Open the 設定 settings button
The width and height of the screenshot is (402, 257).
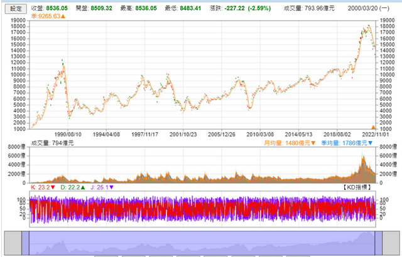[16, 9]
